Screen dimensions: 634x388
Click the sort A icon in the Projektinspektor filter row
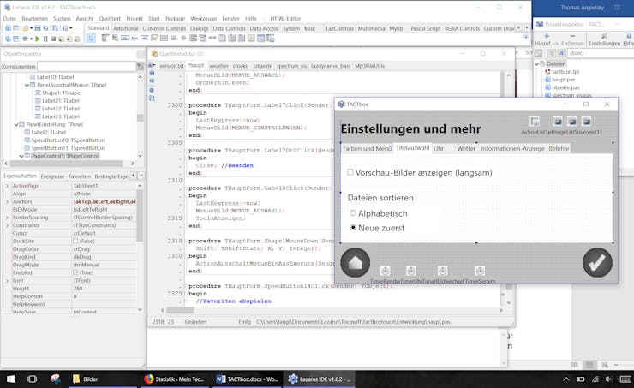561,53
